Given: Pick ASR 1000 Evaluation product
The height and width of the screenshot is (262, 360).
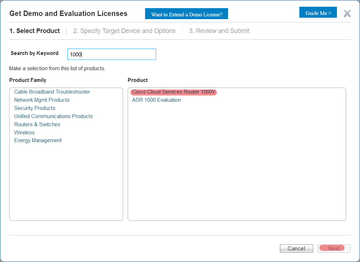Looking at the screenshot, I should pyautogui.click(x=156, y=100).
